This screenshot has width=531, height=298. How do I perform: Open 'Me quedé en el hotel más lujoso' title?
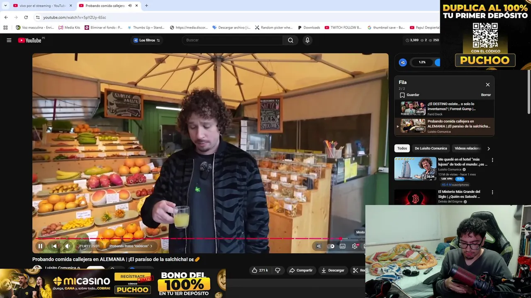click(x=463, y=162)
